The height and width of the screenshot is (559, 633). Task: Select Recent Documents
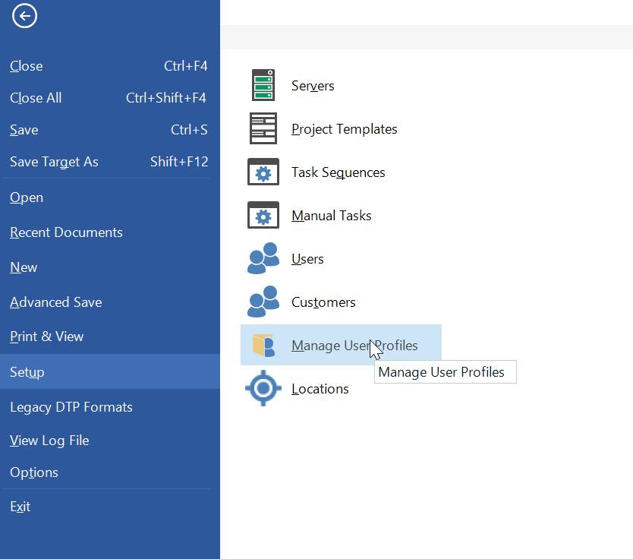tap(110, 232)
